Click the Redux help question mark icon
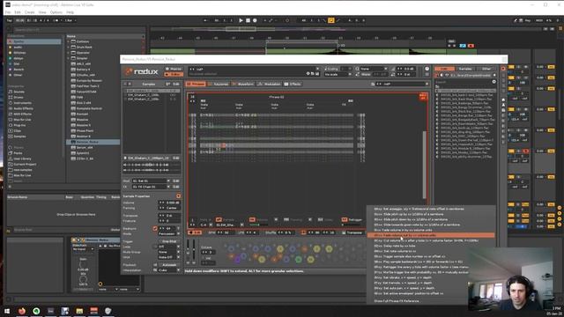This screenshot has height=317, width=564. (x=427, y=69)
